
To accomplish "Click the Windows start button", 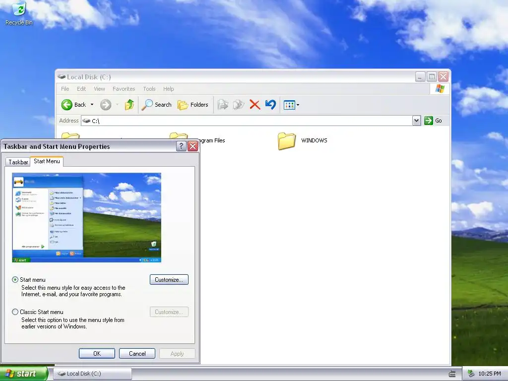I will tap(23, 374).
